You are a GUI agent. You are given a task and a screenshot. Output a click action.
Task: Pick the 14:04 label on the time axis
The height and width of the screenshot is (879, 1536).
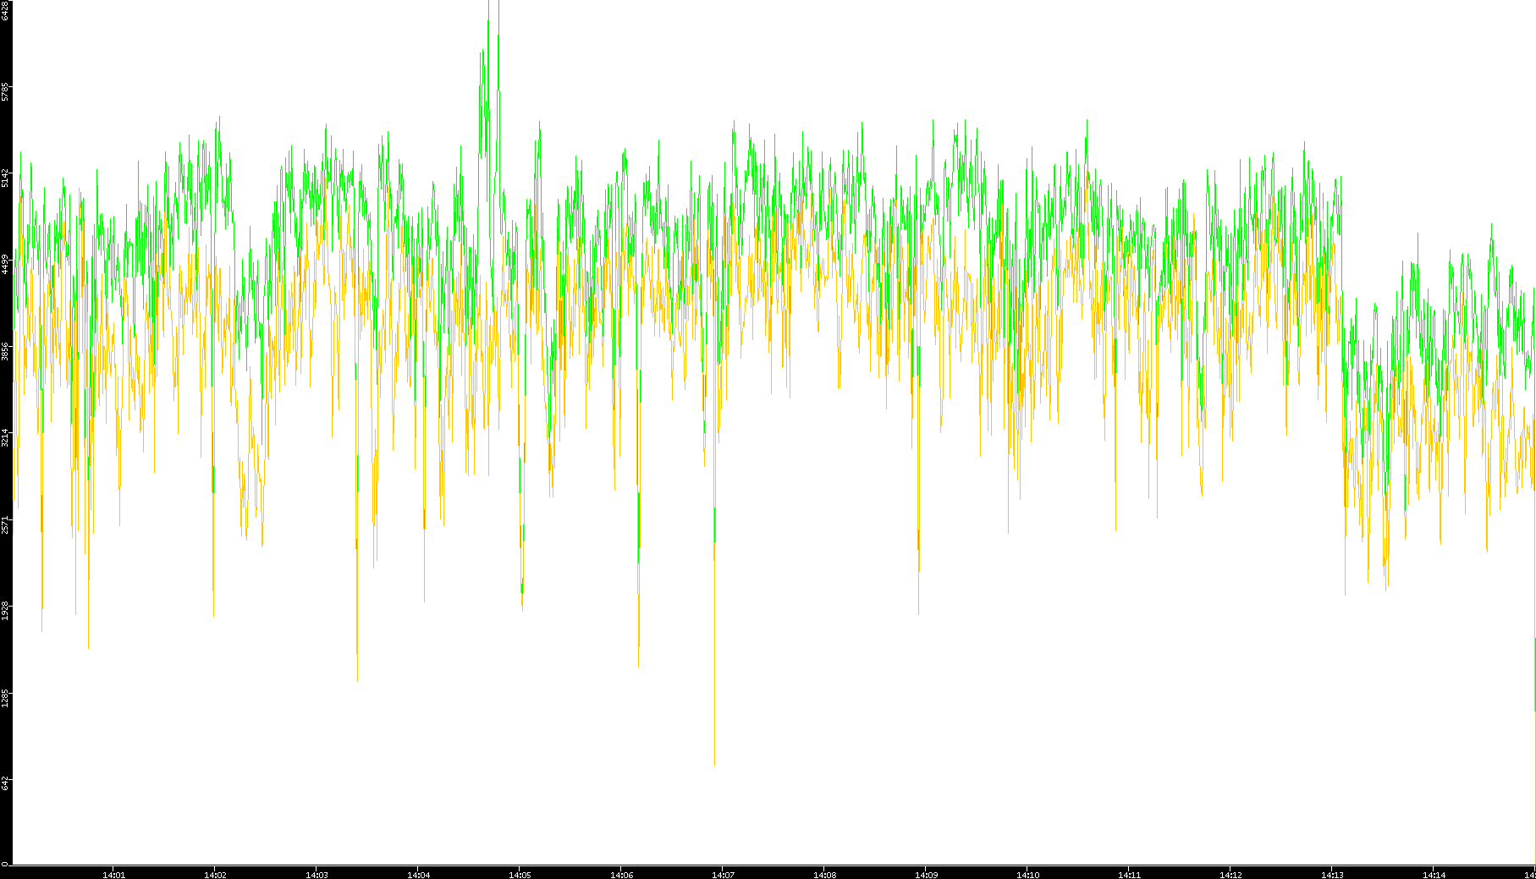click(x=418, y=875)
